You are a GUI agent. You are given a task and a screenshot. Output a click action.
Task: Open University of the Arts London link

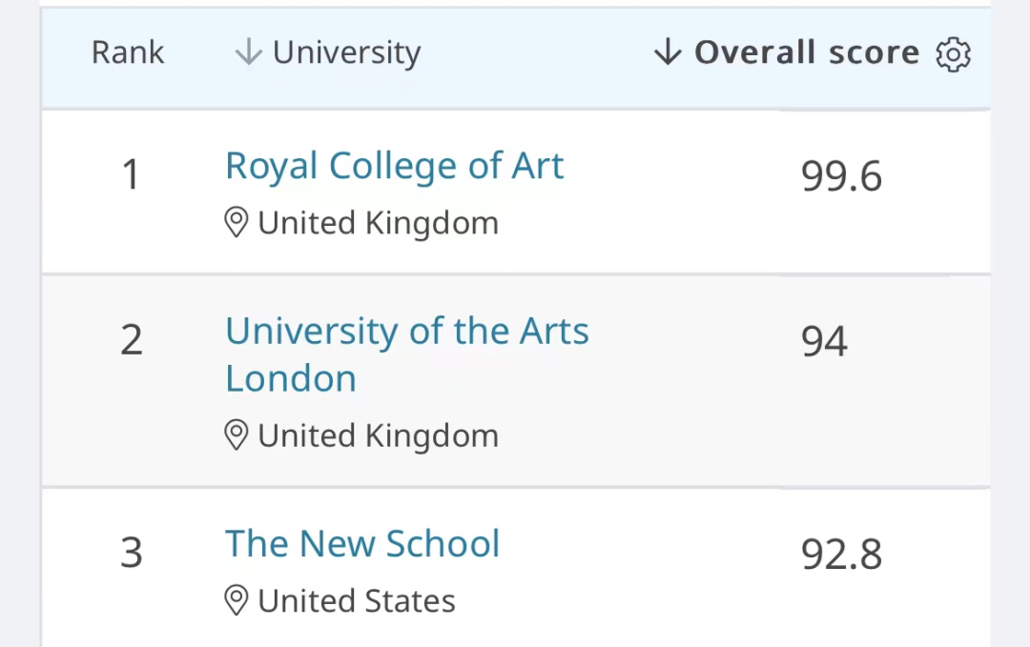407,354
